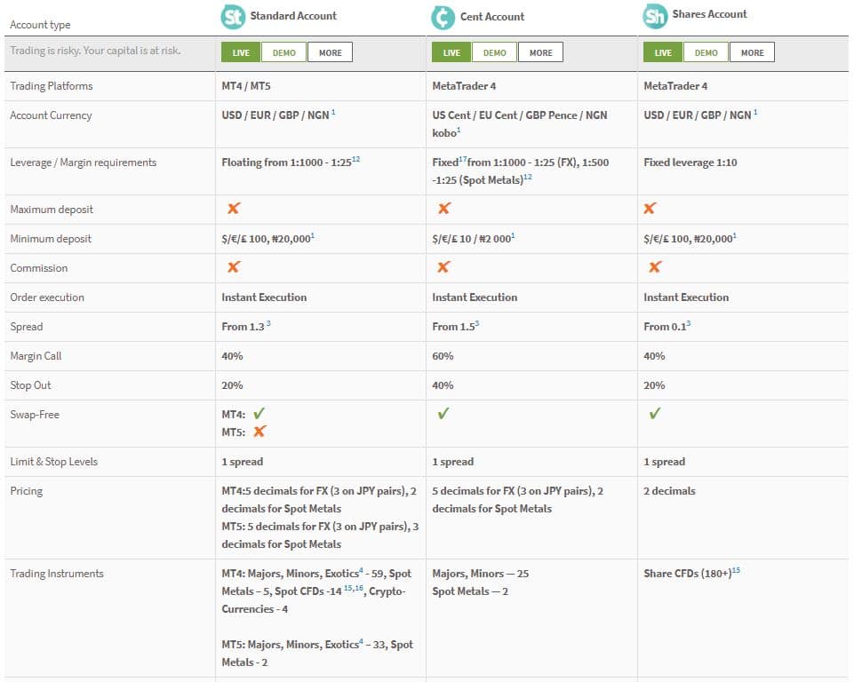Click LIVE under Shares Account

click(663, 52)
